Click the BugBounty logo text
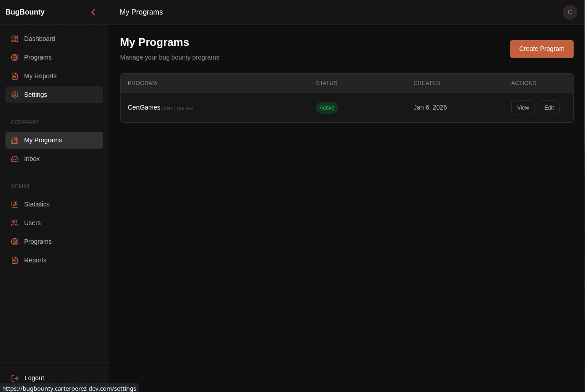 click(25, 12)
